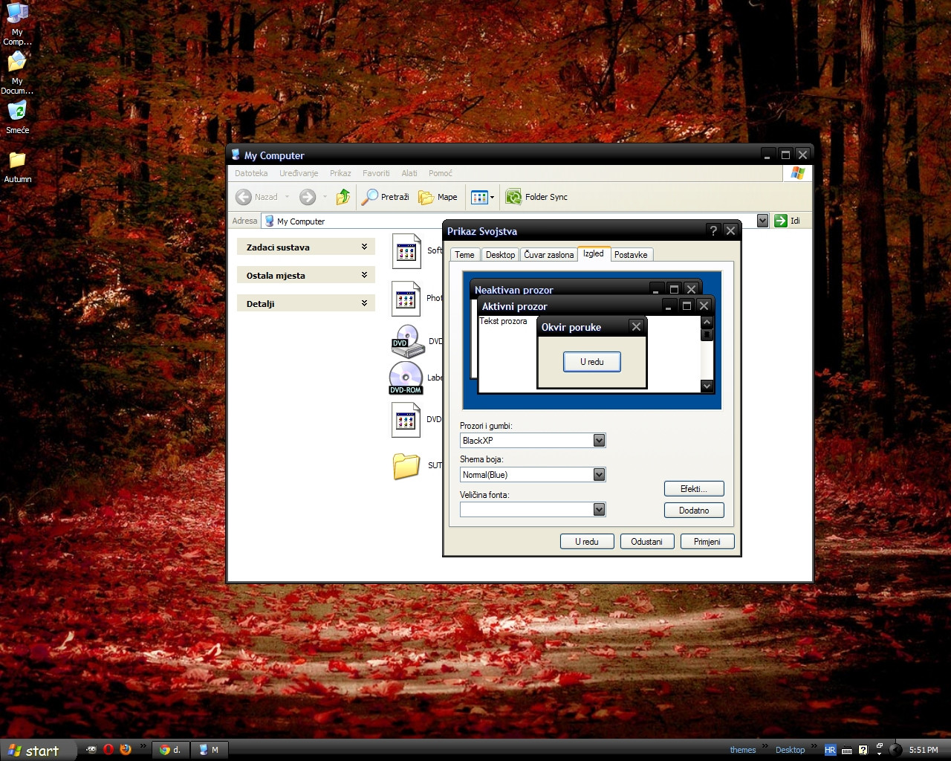Open the Pretraži search tool
Screen dimensions: 951x761
click(386, 197)
